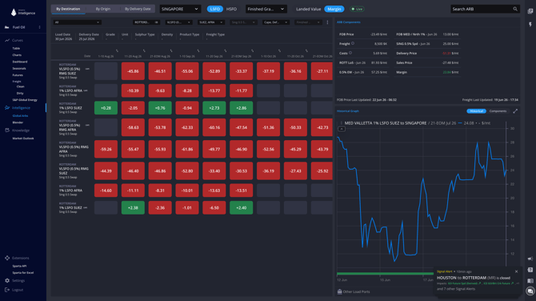
Task: Click the +2.38 cell in last row
Action: click(133, 207)
